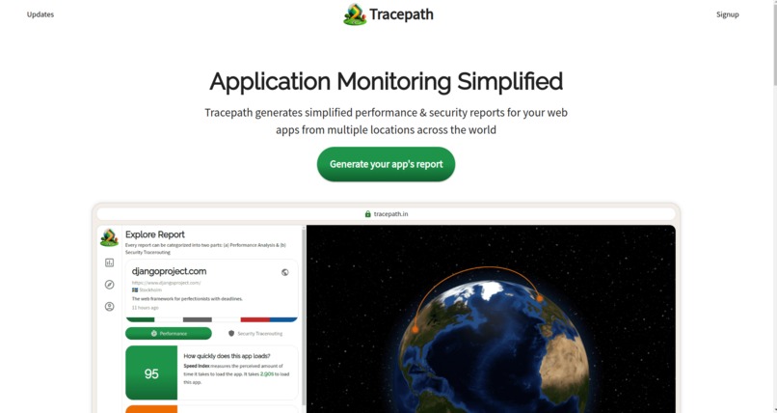Click the globe icon on the djangoproject.com card

pos(285,272)
